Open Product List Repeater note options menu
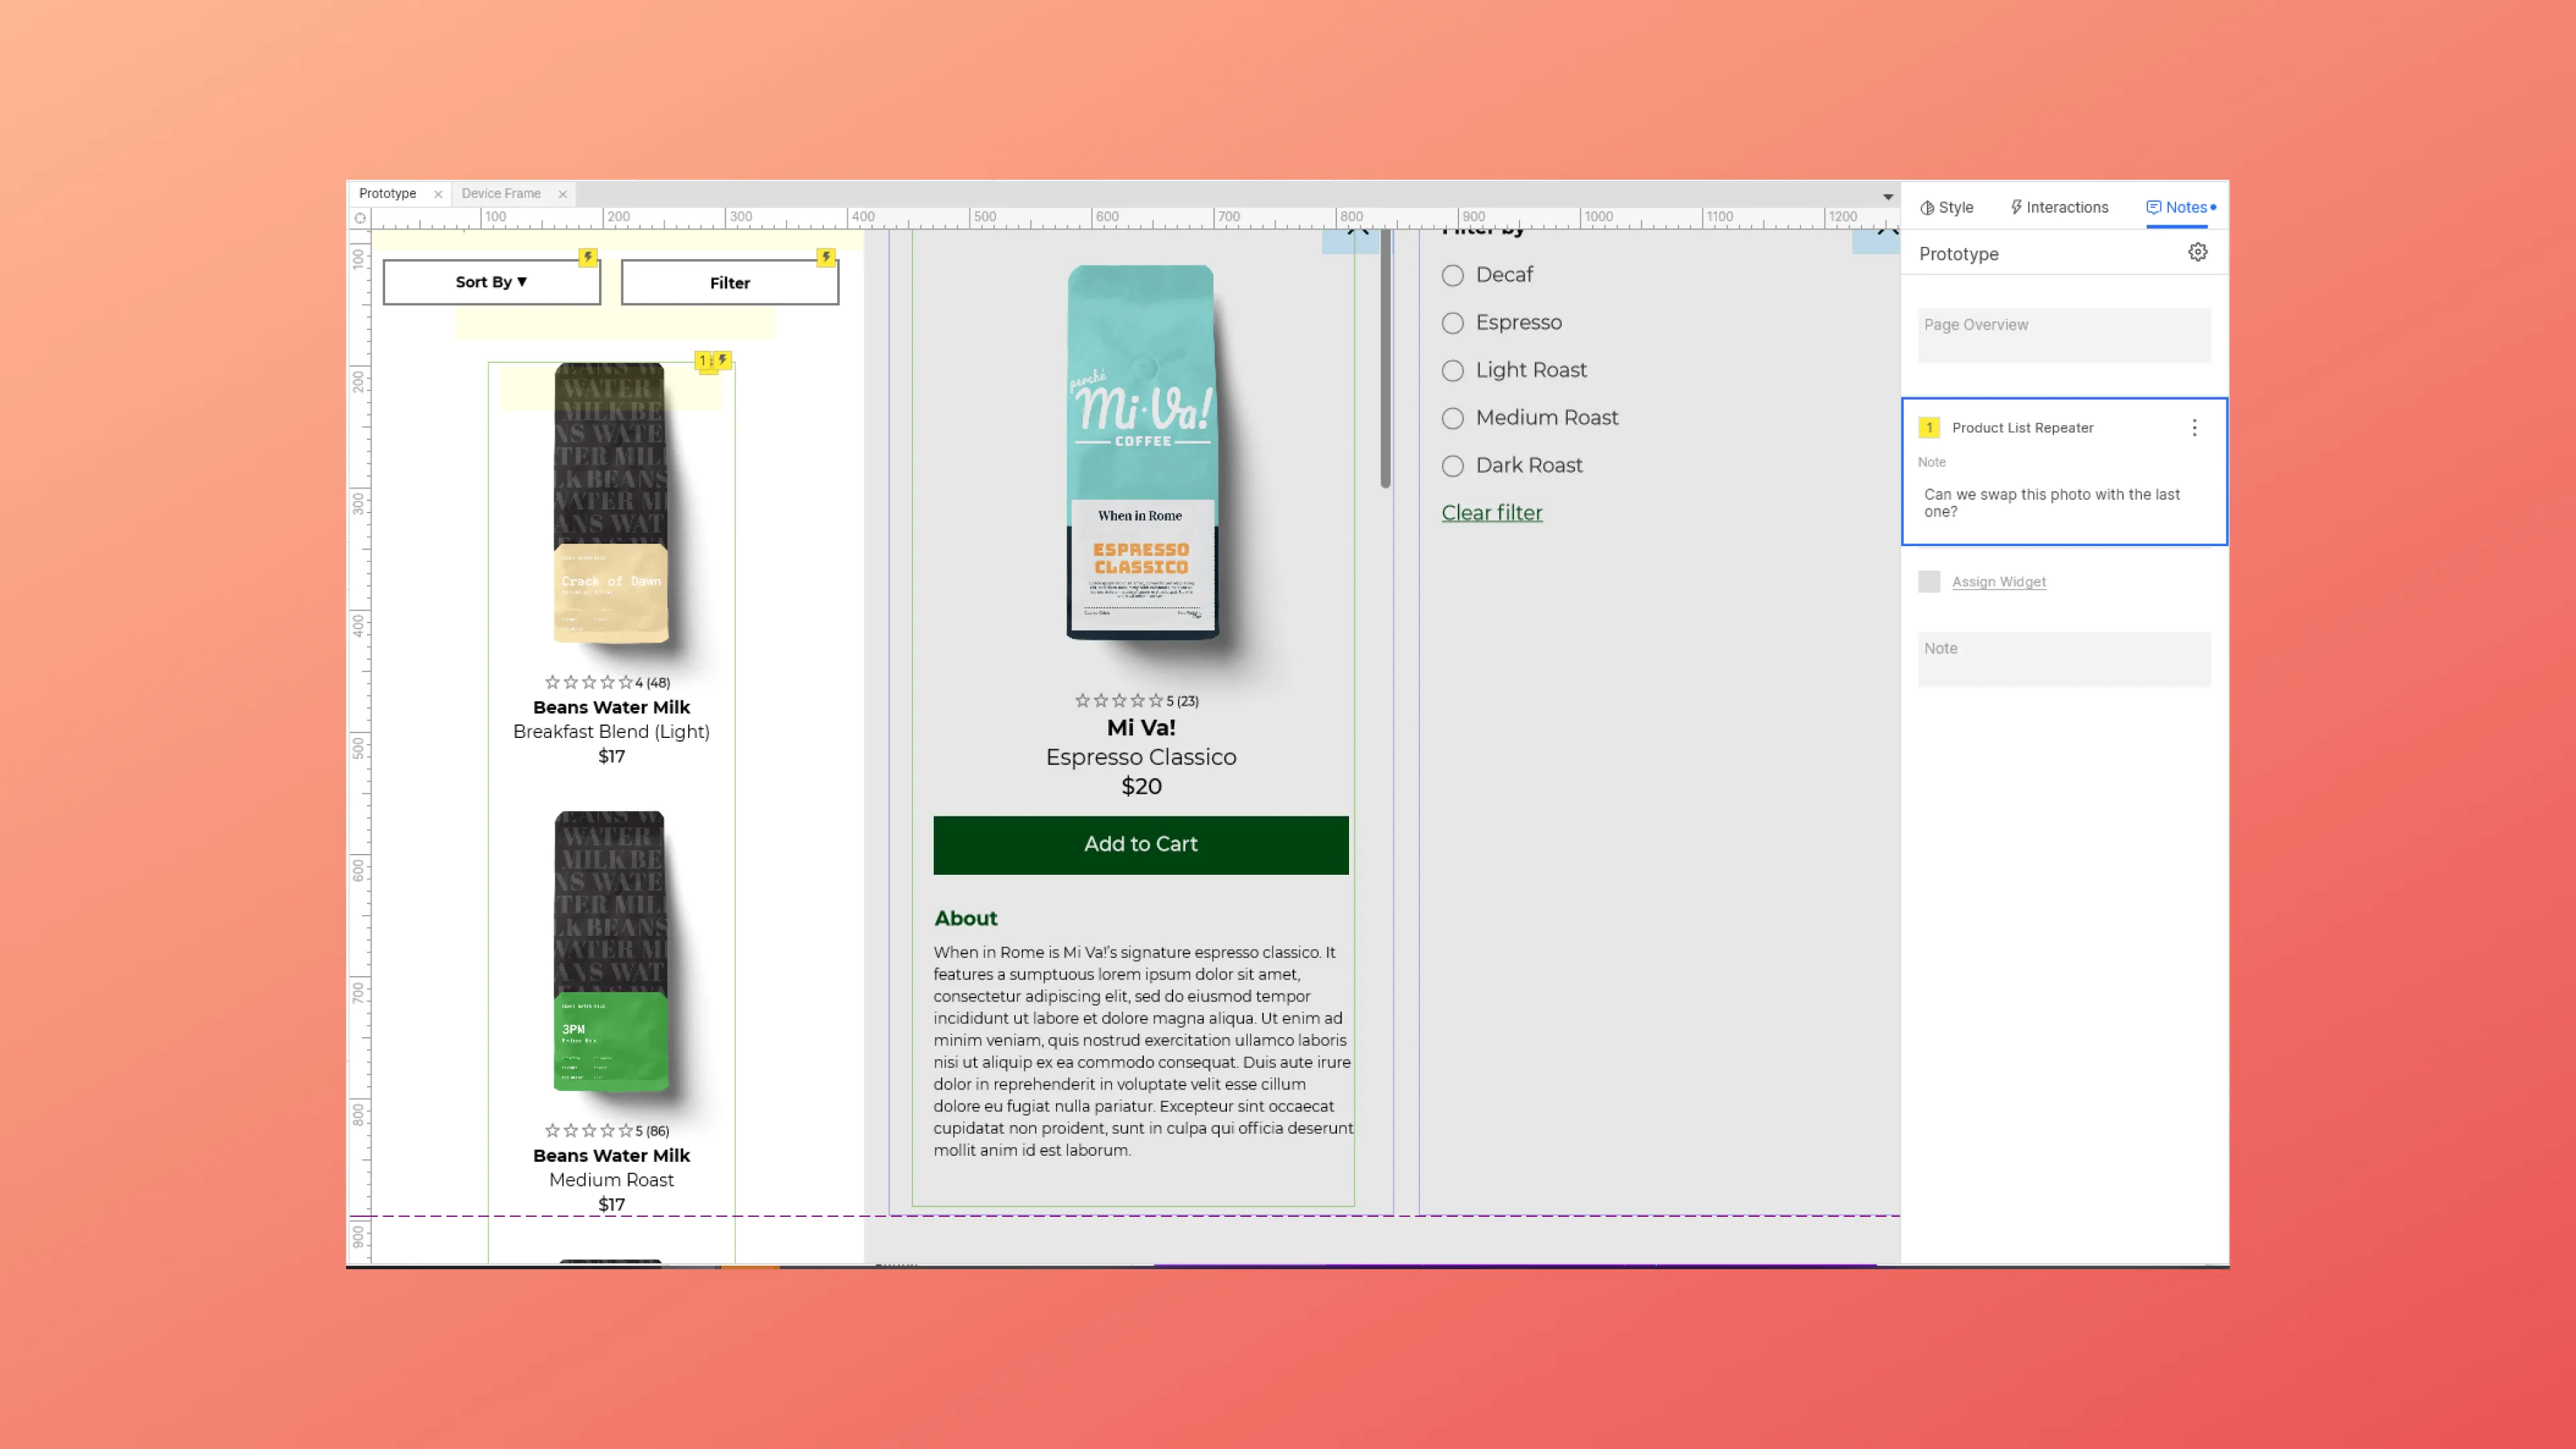The height and width of the screenshot is (1449, 2576). (2194, 428)
